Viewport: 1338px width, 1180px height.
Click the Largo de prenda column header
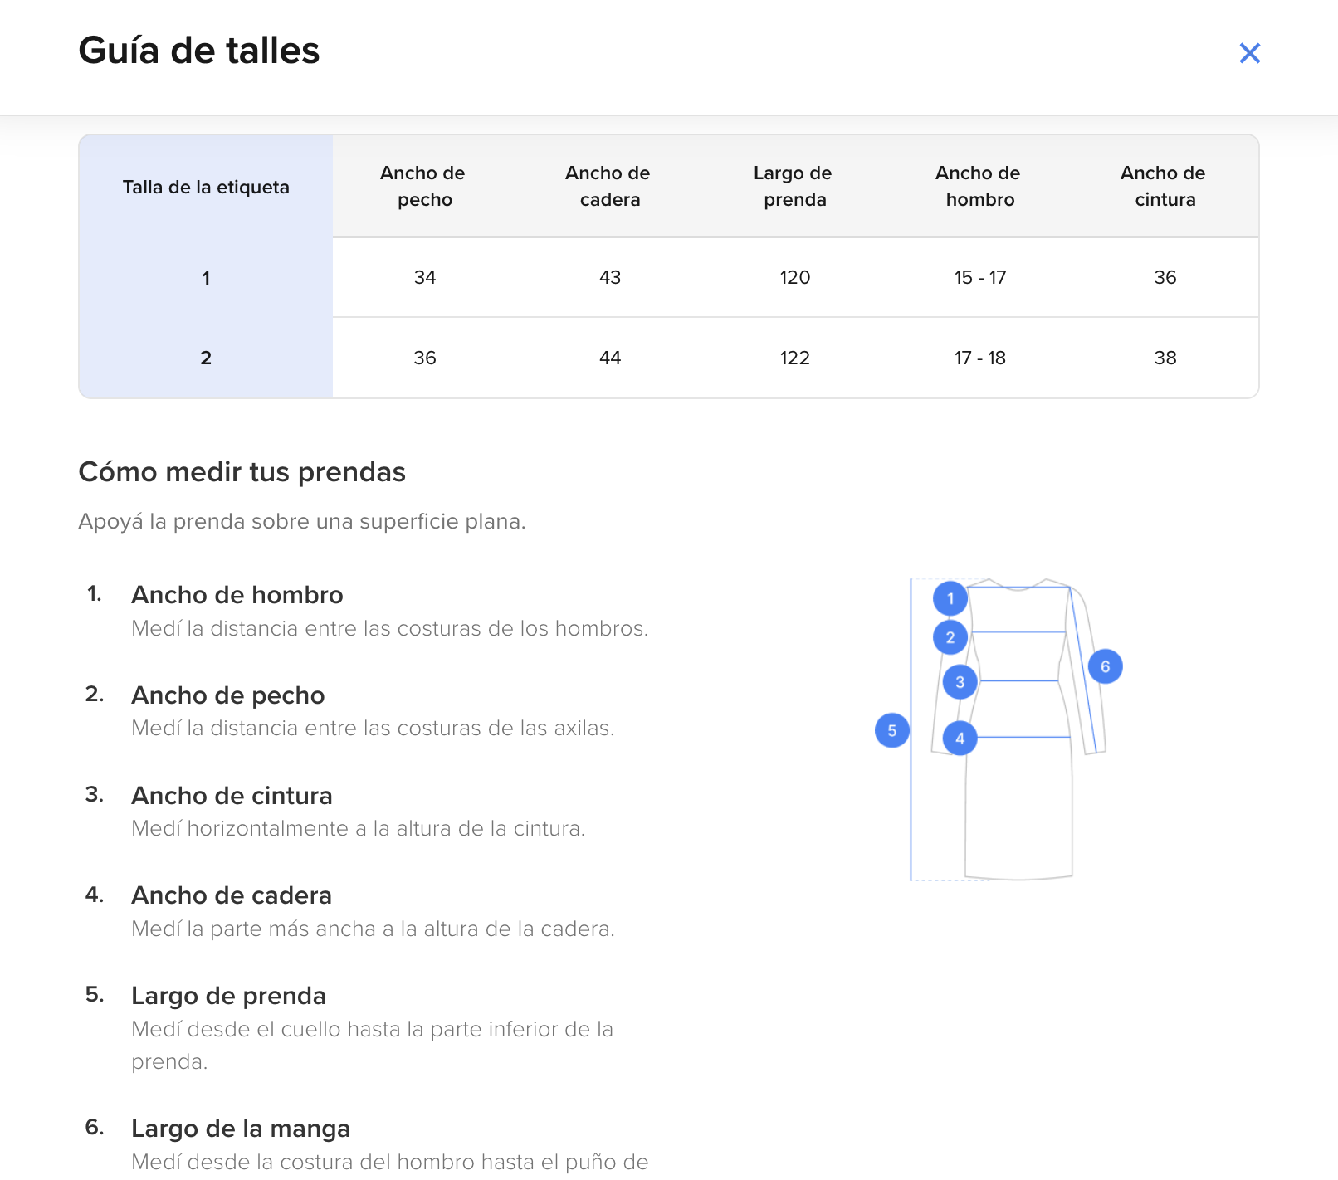(794, 186)
